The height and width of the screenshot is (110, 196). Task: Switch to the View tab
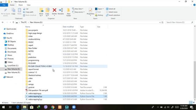click(28, 5)
